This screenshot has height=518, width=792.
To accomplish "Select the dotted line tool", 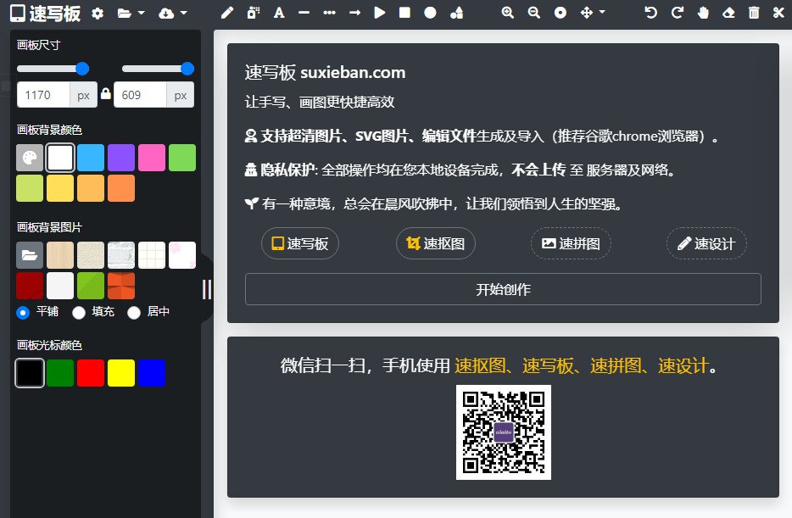I will [329, 13].
